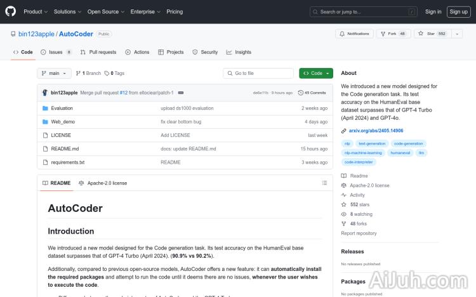Click the Web_demo folder icon
The width and height of the screenshot is (476, 297).
pos(45,122)
